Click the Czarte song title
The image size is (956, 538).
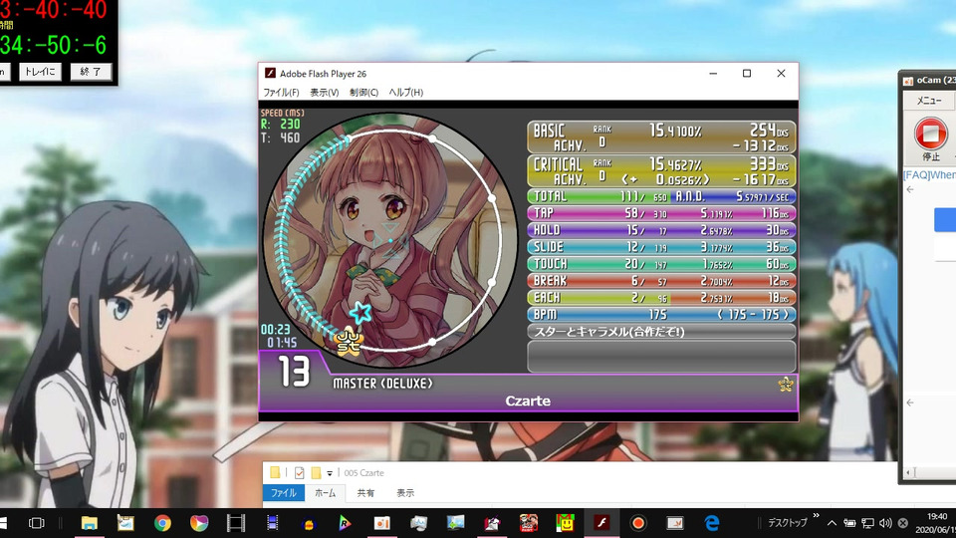tap(528, 402)
